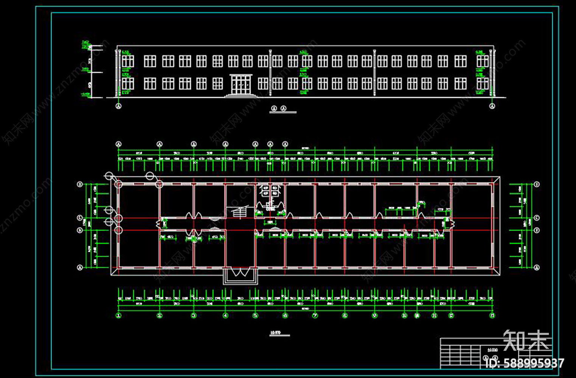Select grid bubble 1 below the floor plan
The image size is (576, 378).
pyautogui.click(x=118, y=315)
